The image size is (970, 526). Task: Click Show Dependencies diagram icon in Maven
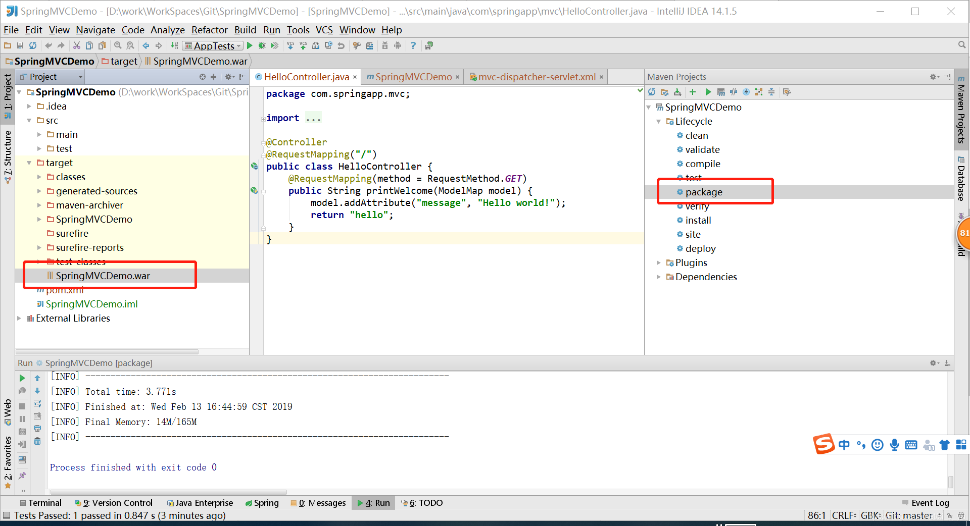click(x=759, y=92)
